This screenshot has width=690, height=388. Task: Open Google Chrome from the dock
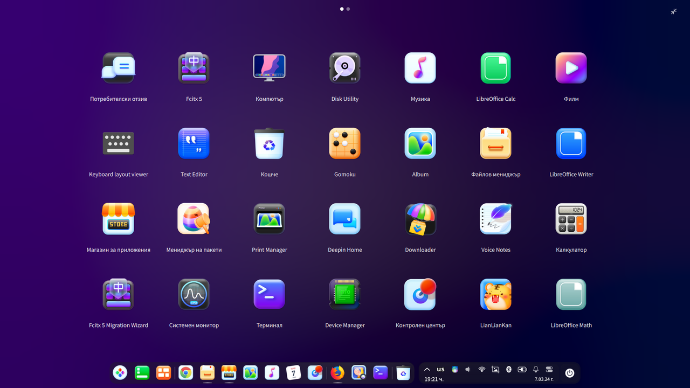coord(185,372)
